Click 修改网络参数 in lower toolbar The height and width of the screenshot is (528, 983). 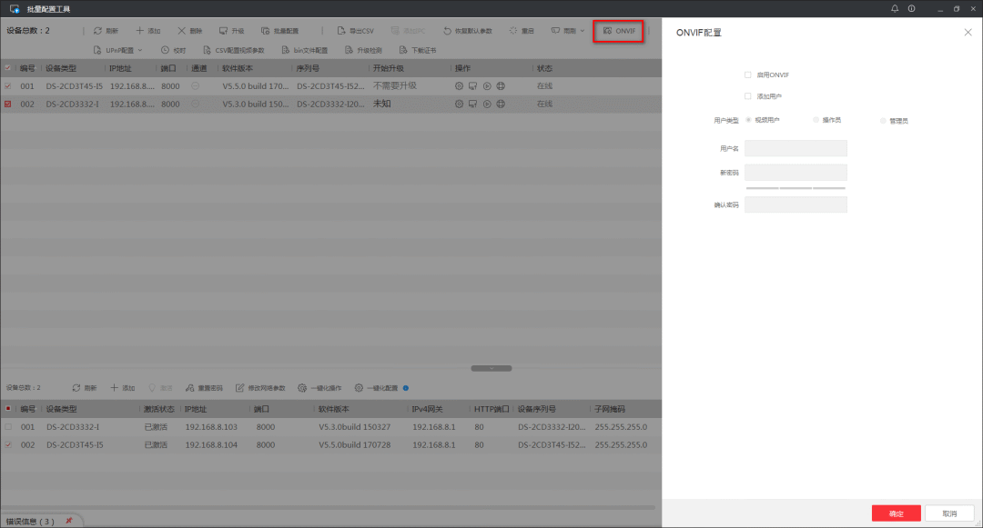(260, 387)
